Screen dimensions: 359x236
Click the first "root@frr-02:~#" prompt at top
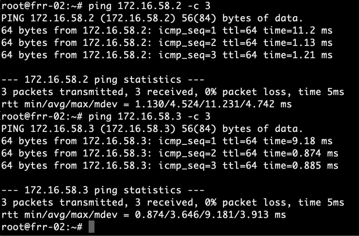pos(42,6)
